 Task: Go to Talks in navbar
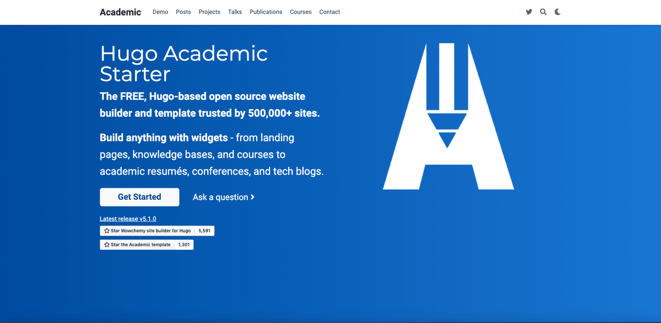pyautogui.click(x=235, y=12)
